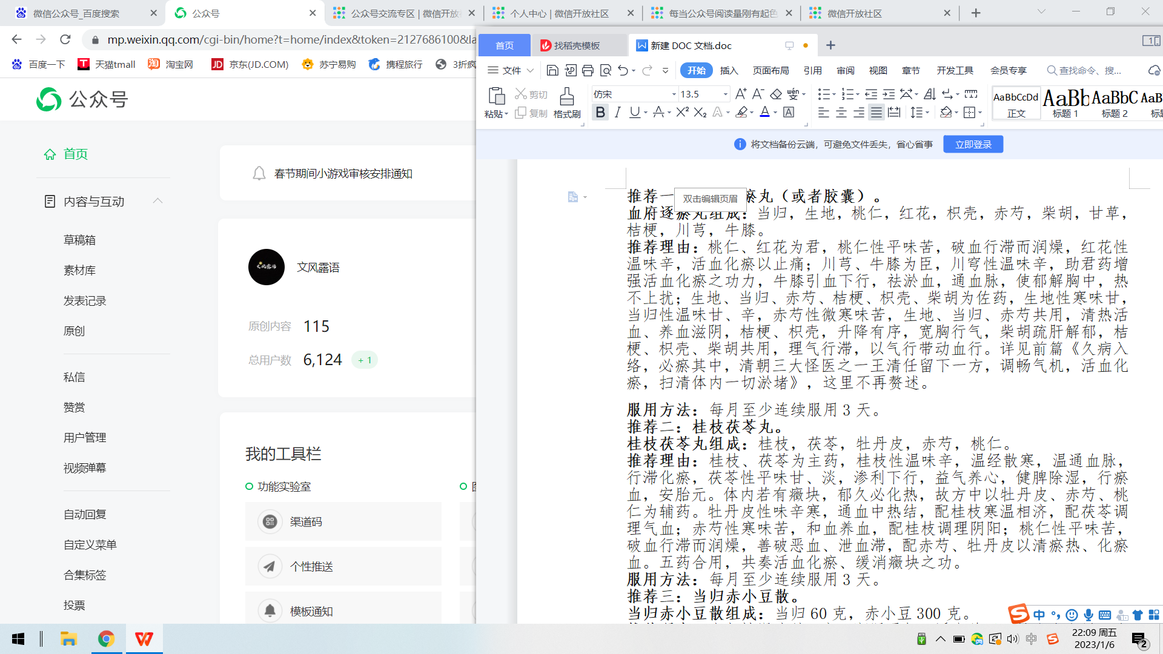Open the font name dropdown (仿宋)
Screen dimensions: 1163x654
674,94
